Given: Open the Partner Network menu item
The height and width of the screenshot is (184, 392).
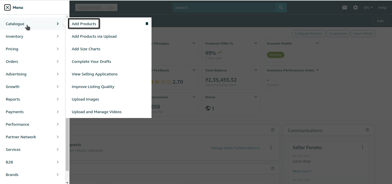Looking at the screenshot, I should [x=32, y=137].
